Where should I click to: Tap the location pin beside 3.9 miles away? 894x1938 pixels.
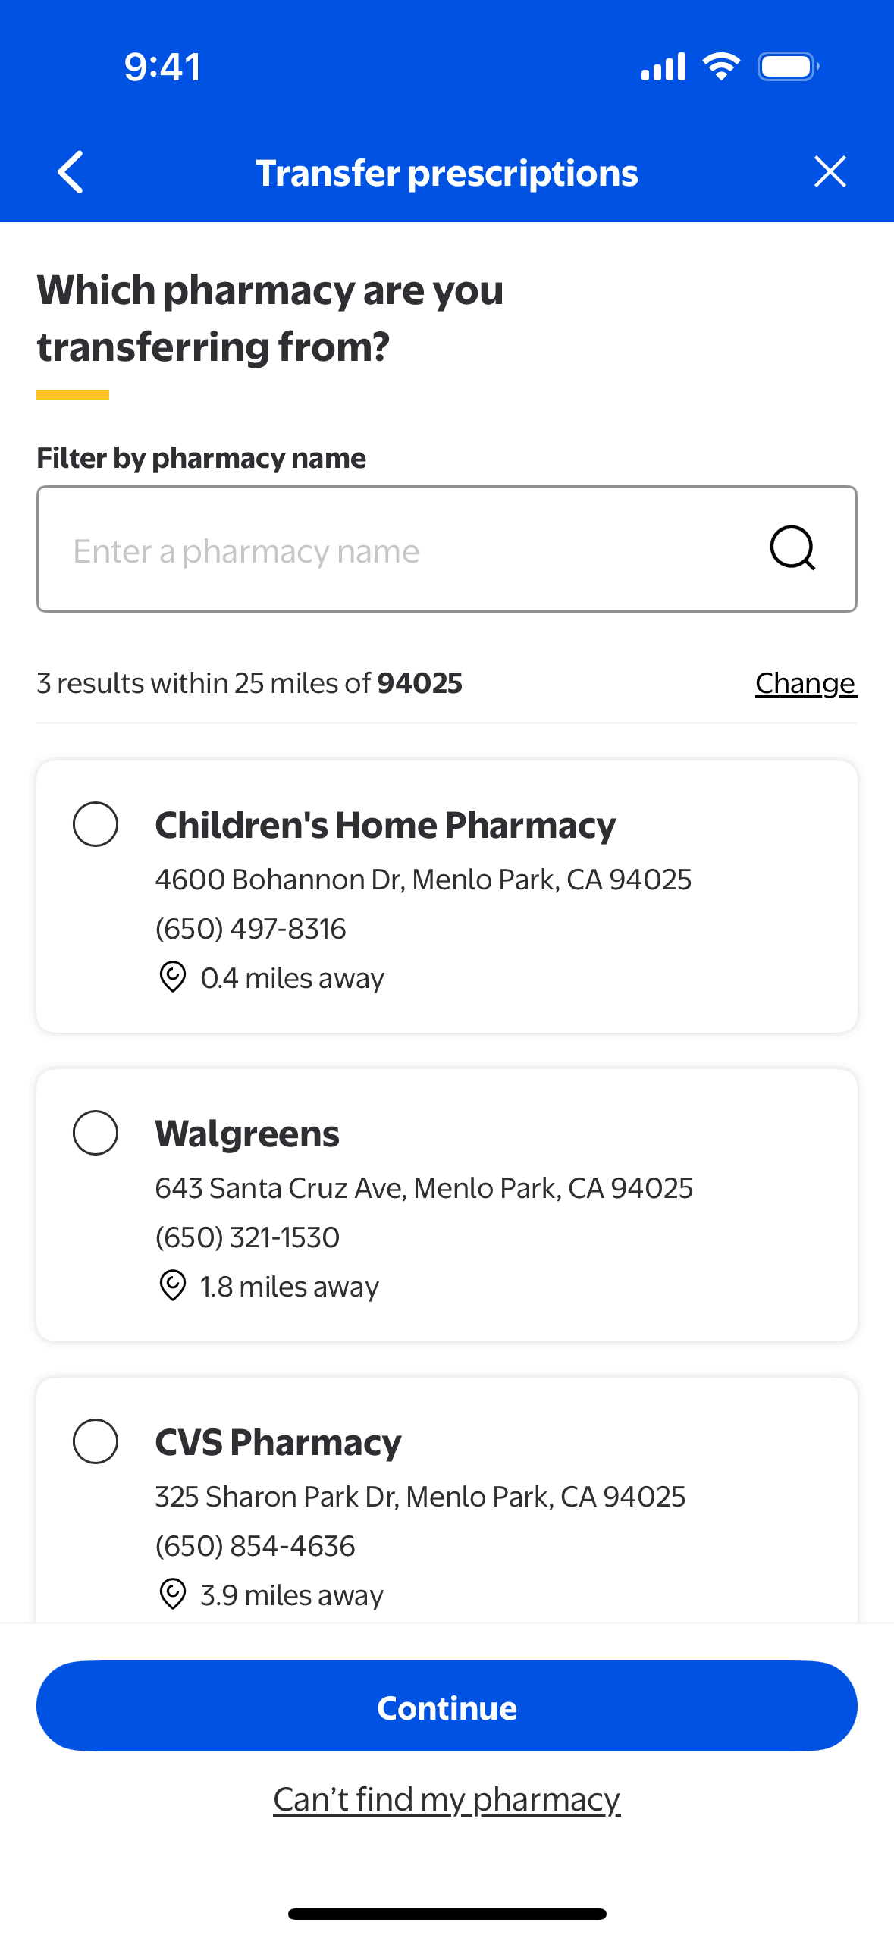click(x=173, y=1594)
